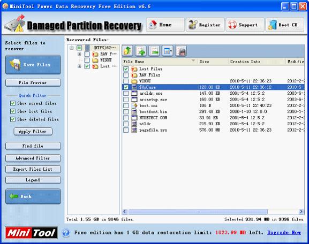Click the bootfont.bin file name
309x244 pixels.
(153, 112)
